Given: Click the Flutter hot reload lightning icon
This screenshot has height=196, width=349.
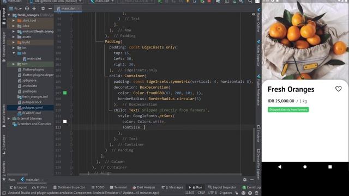Looking at the screenshot, I should coord(188,1).
